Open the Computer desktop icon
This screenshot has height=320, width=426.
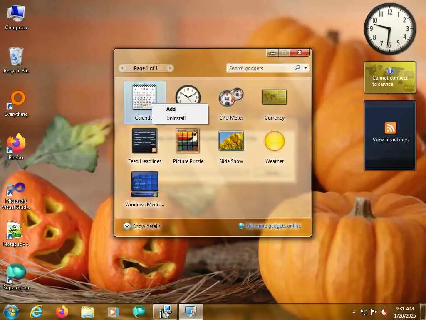16,17
